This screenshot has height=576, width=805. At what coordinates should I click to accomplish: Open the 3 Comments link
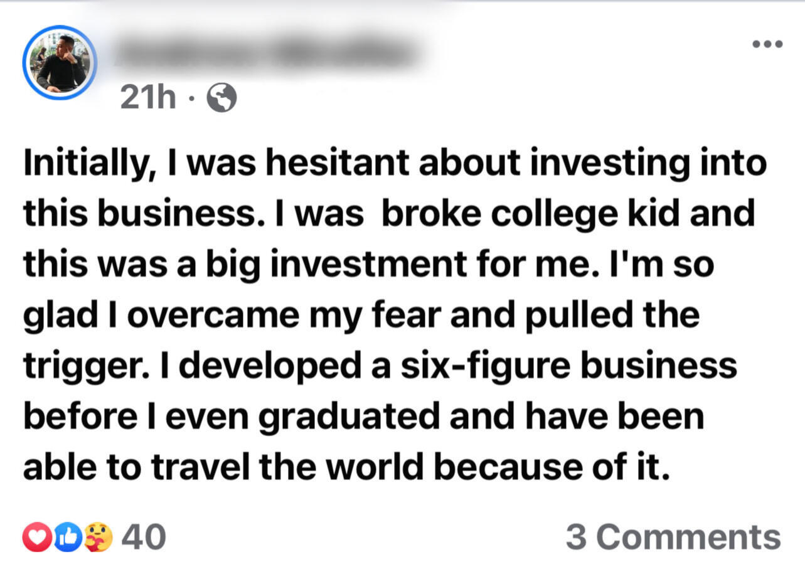tap(673, 538)
